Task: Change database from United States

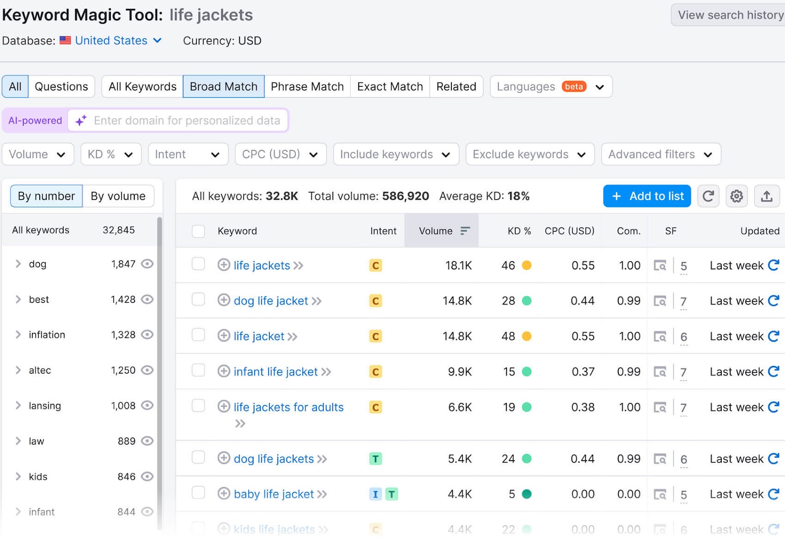Action: pos(111,41)
